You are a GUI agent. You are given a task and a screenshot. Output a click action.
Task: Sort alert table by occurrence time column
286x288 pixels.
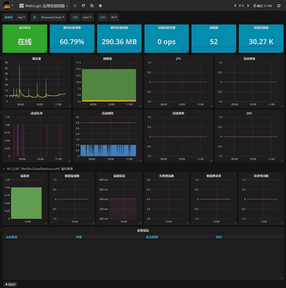pyautogui.click(x=152, y=237)
